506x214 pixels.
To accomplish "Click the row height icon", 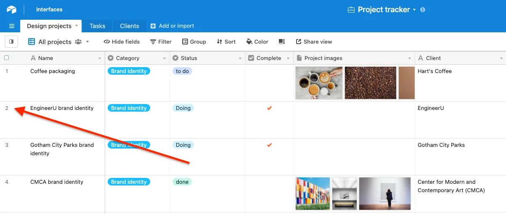I will pyautogui.click(x=282, y=42).
